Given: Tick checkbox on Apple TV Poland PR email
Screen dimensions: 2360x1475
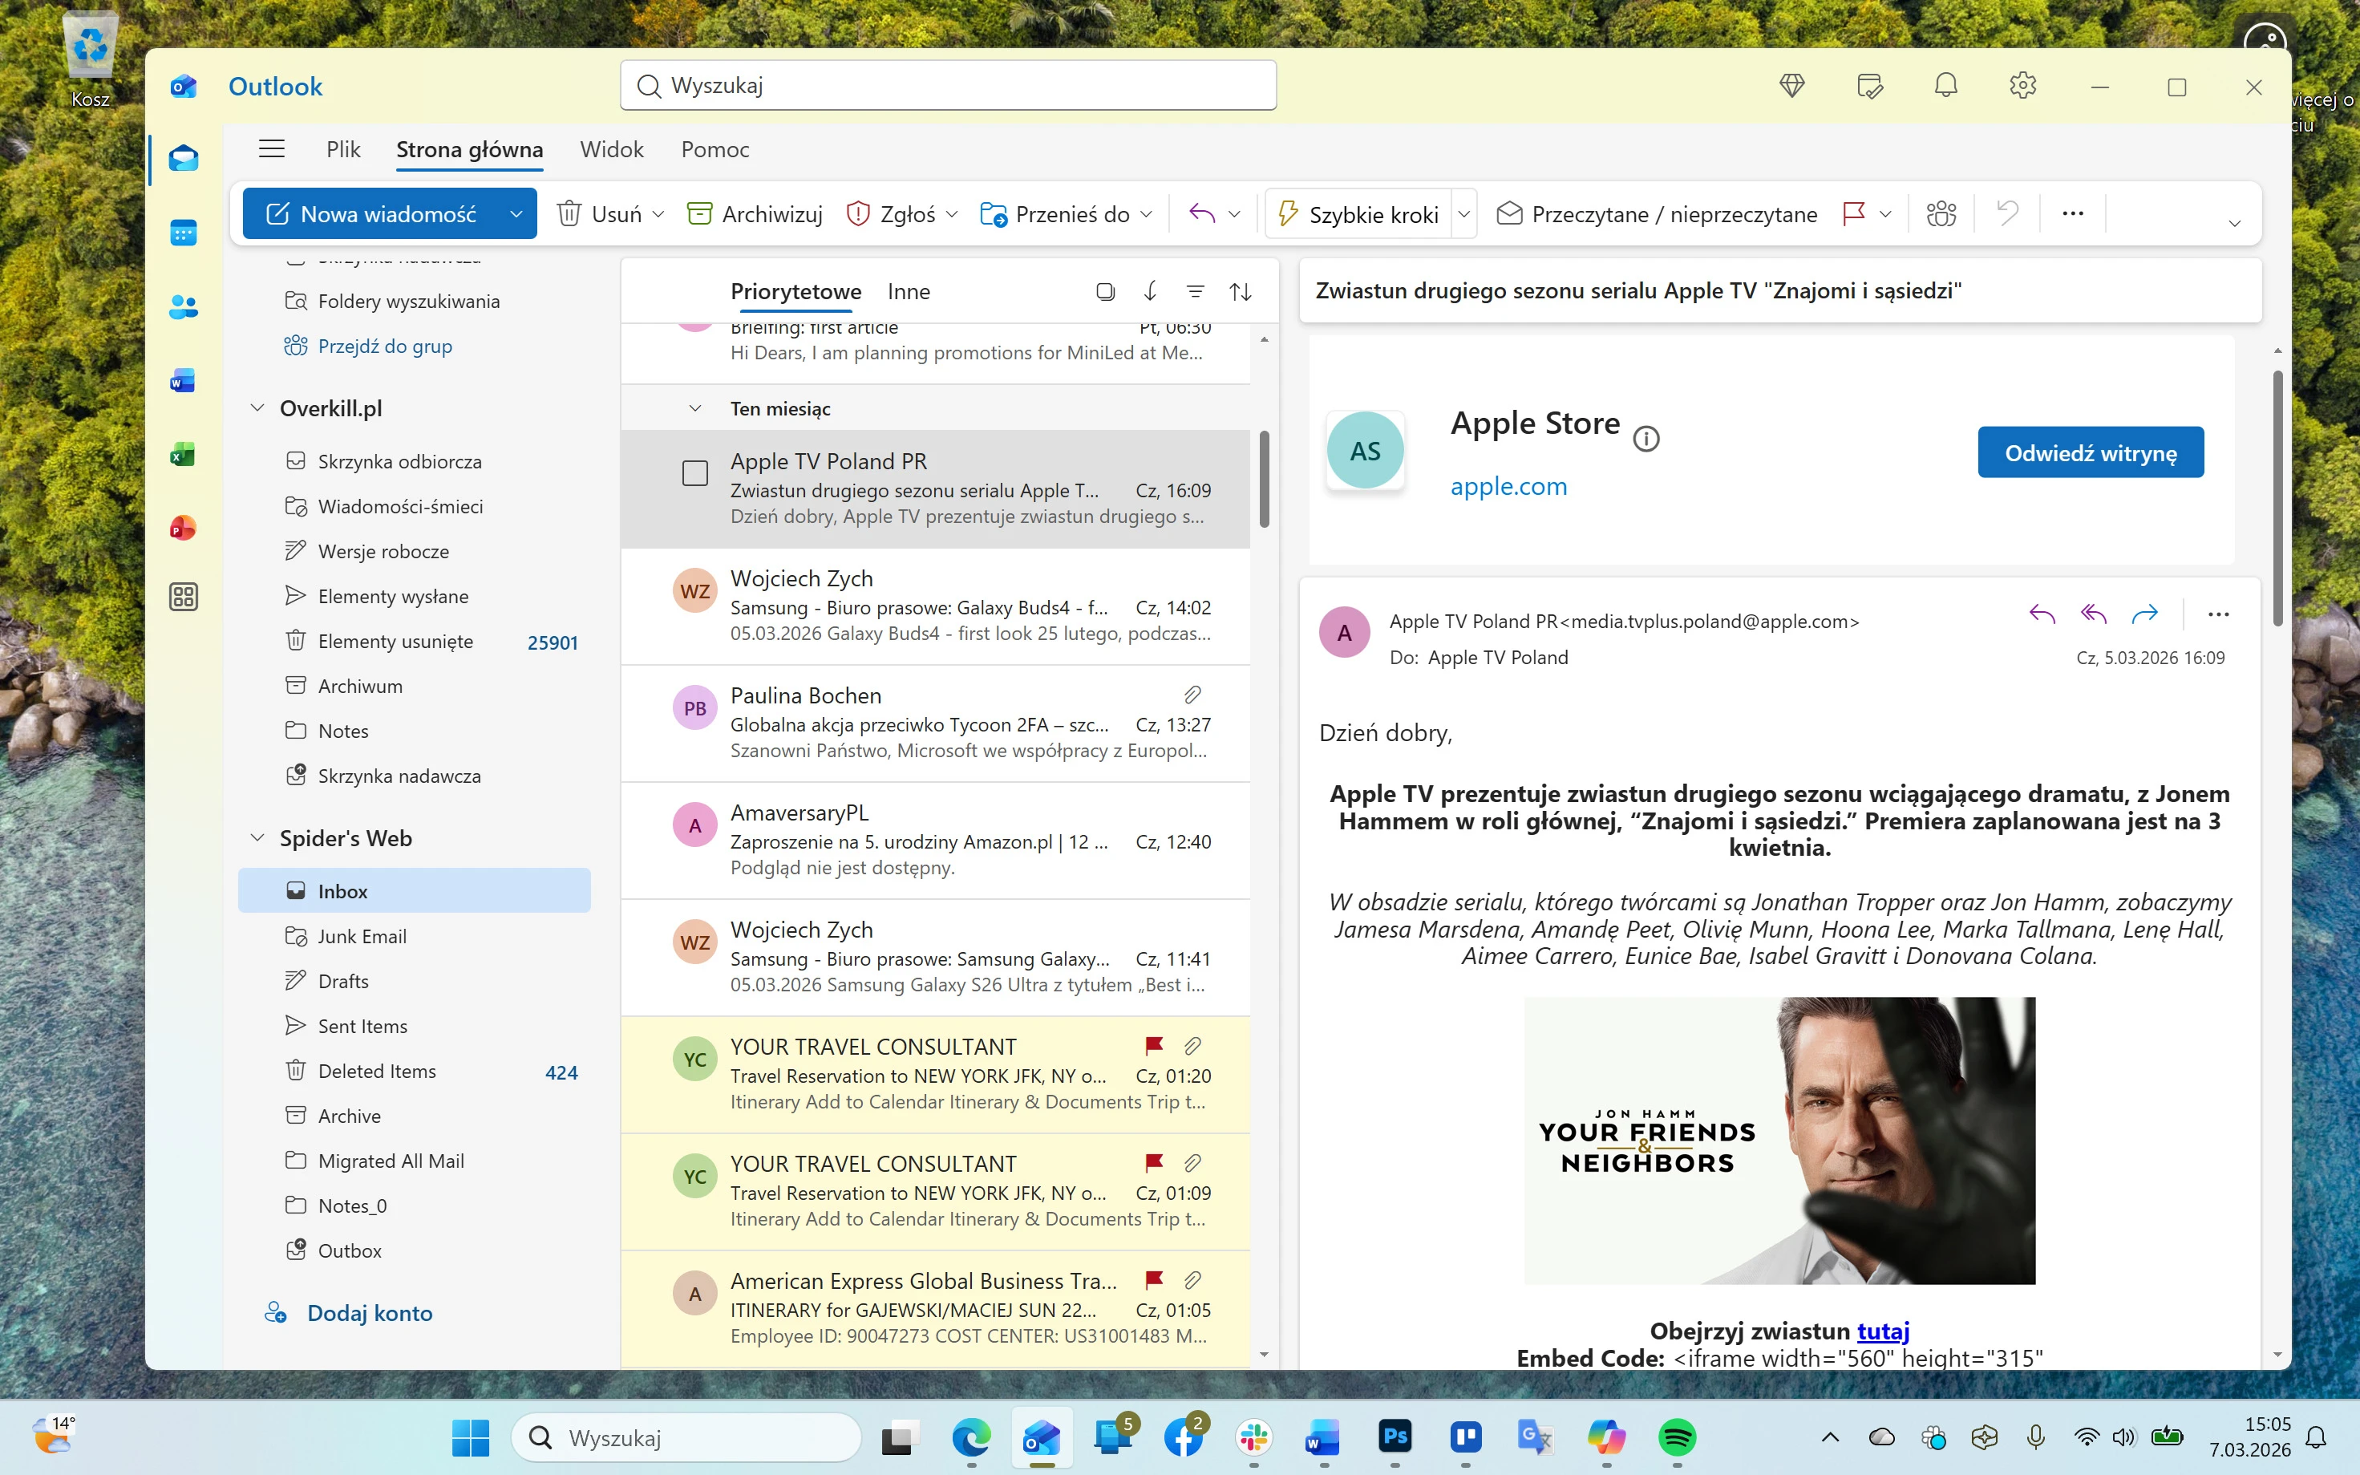Looking at the screenshot, I should (x=694, y=474).
